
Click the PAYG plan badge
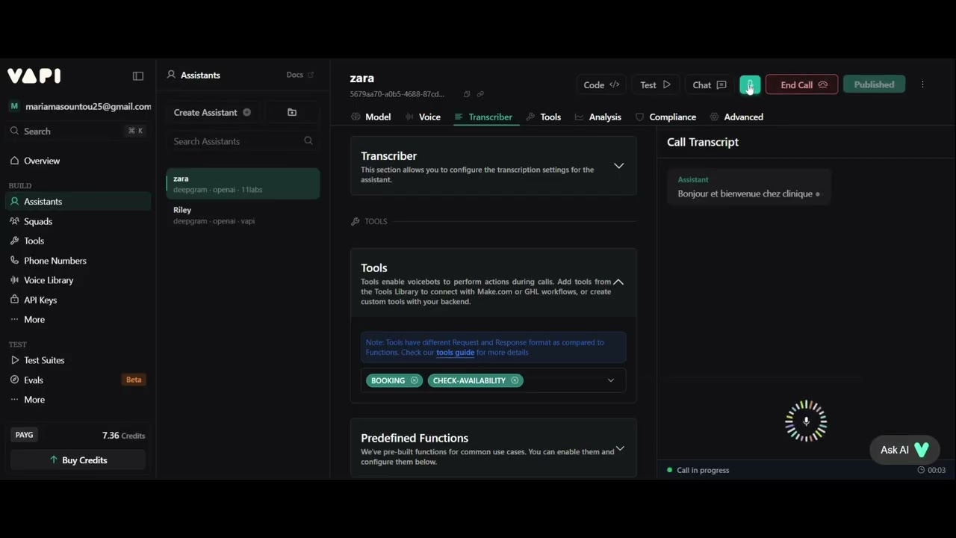[25, 435]
